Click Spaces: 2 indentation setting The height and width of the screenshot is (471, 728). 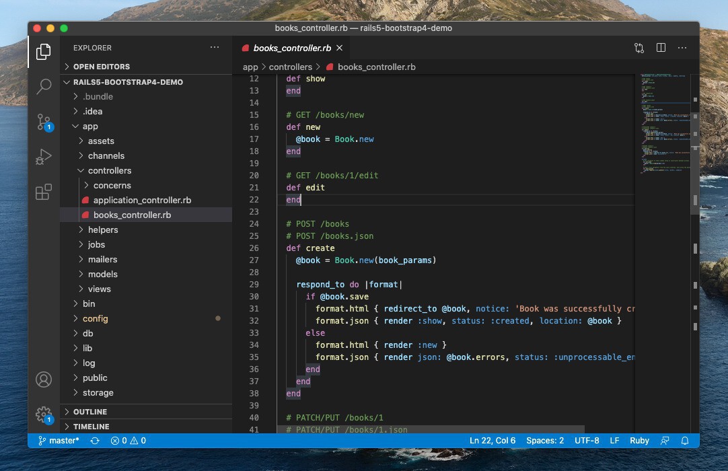coord(545,441)
